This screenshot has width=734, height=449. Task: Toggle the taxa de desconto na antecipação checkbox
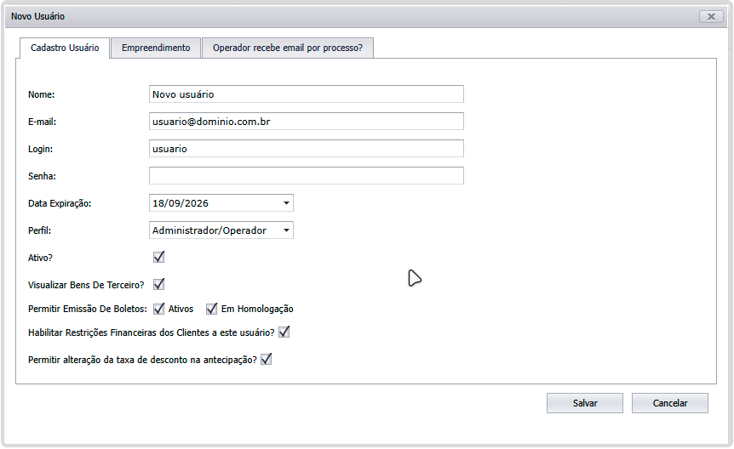tap(266, 360)
